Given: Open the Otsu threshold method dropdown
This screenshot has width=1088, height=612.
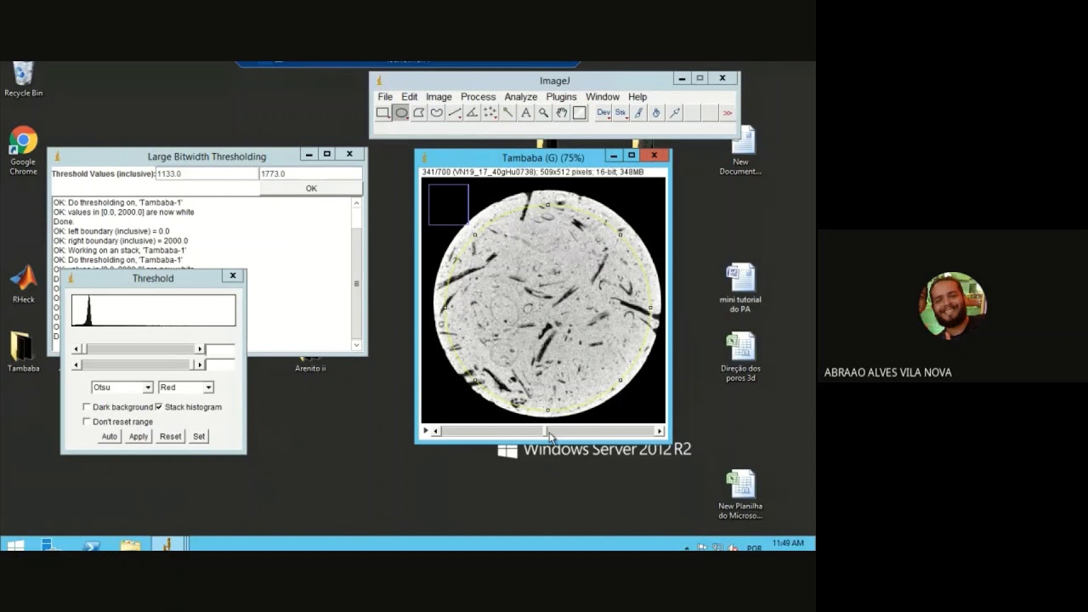Looking at the screenshot, I should coord(122,388).
